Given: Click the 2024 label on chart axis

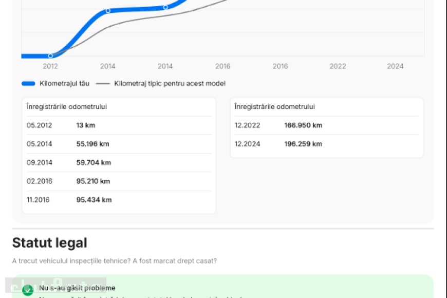Looking at the screenshot, I should [x=395, y=66].
